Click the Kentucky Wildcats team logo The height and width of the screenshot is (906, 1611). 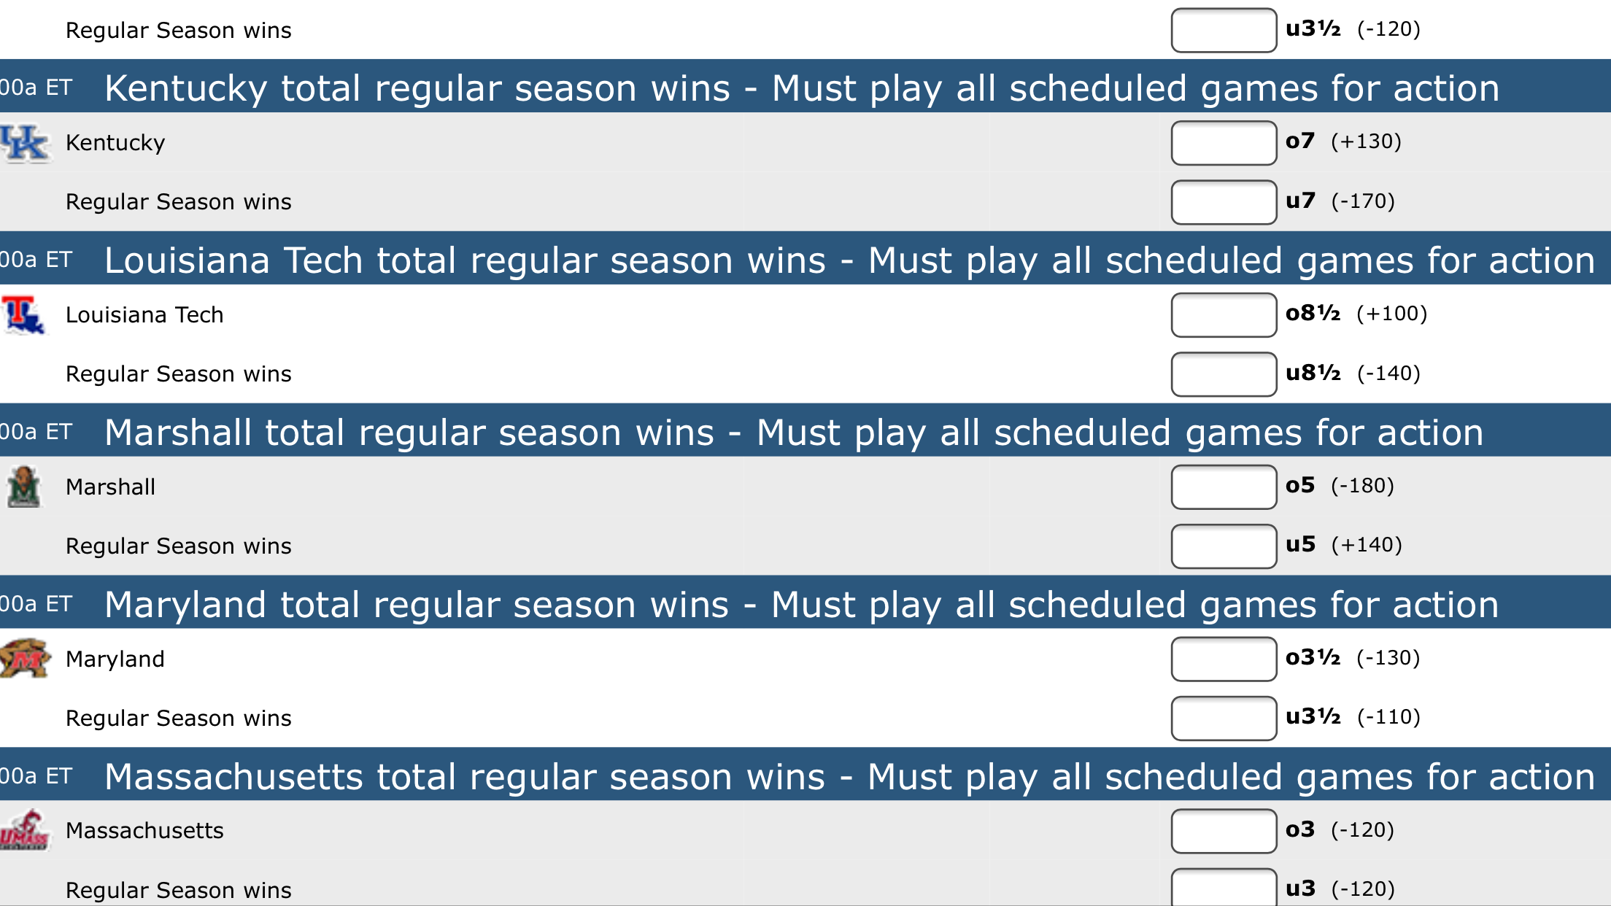click(x=25, y=143)
